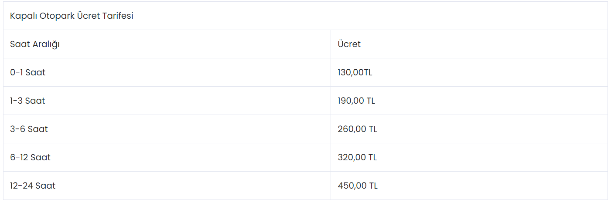
Task: Click the TL text in the 12-24 row
Action: (373, 186)
